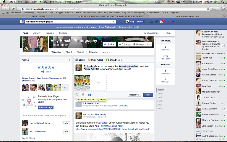Image resolution: width=227 pixels, height=142 pixels.
Task: Open the Friend Requests icon in the top bar
Action: pos(151,22)
